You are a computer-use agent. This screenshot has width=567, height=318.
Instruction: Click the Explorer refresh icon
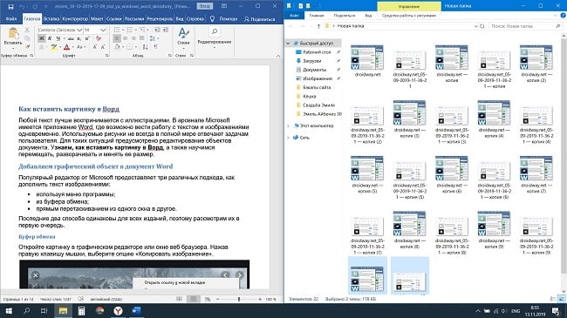click(x=482, y=26)
